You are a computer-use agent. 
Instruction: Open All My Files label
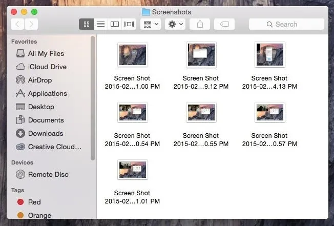click(x=46, y=53)
